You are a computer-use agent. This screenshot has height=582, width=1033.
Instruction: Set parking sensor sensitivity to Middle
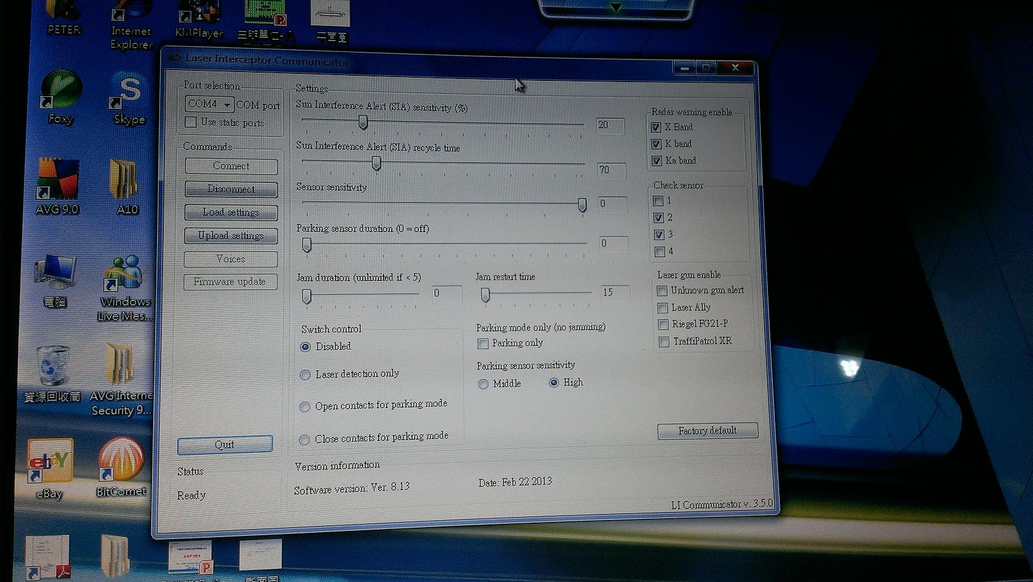pos(484,384)
